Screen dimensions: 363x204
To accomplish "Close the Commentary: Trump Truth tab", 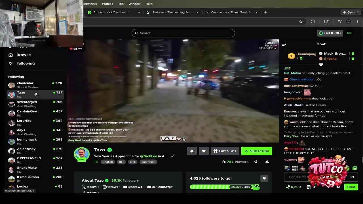I will click(x=257, y=12).
